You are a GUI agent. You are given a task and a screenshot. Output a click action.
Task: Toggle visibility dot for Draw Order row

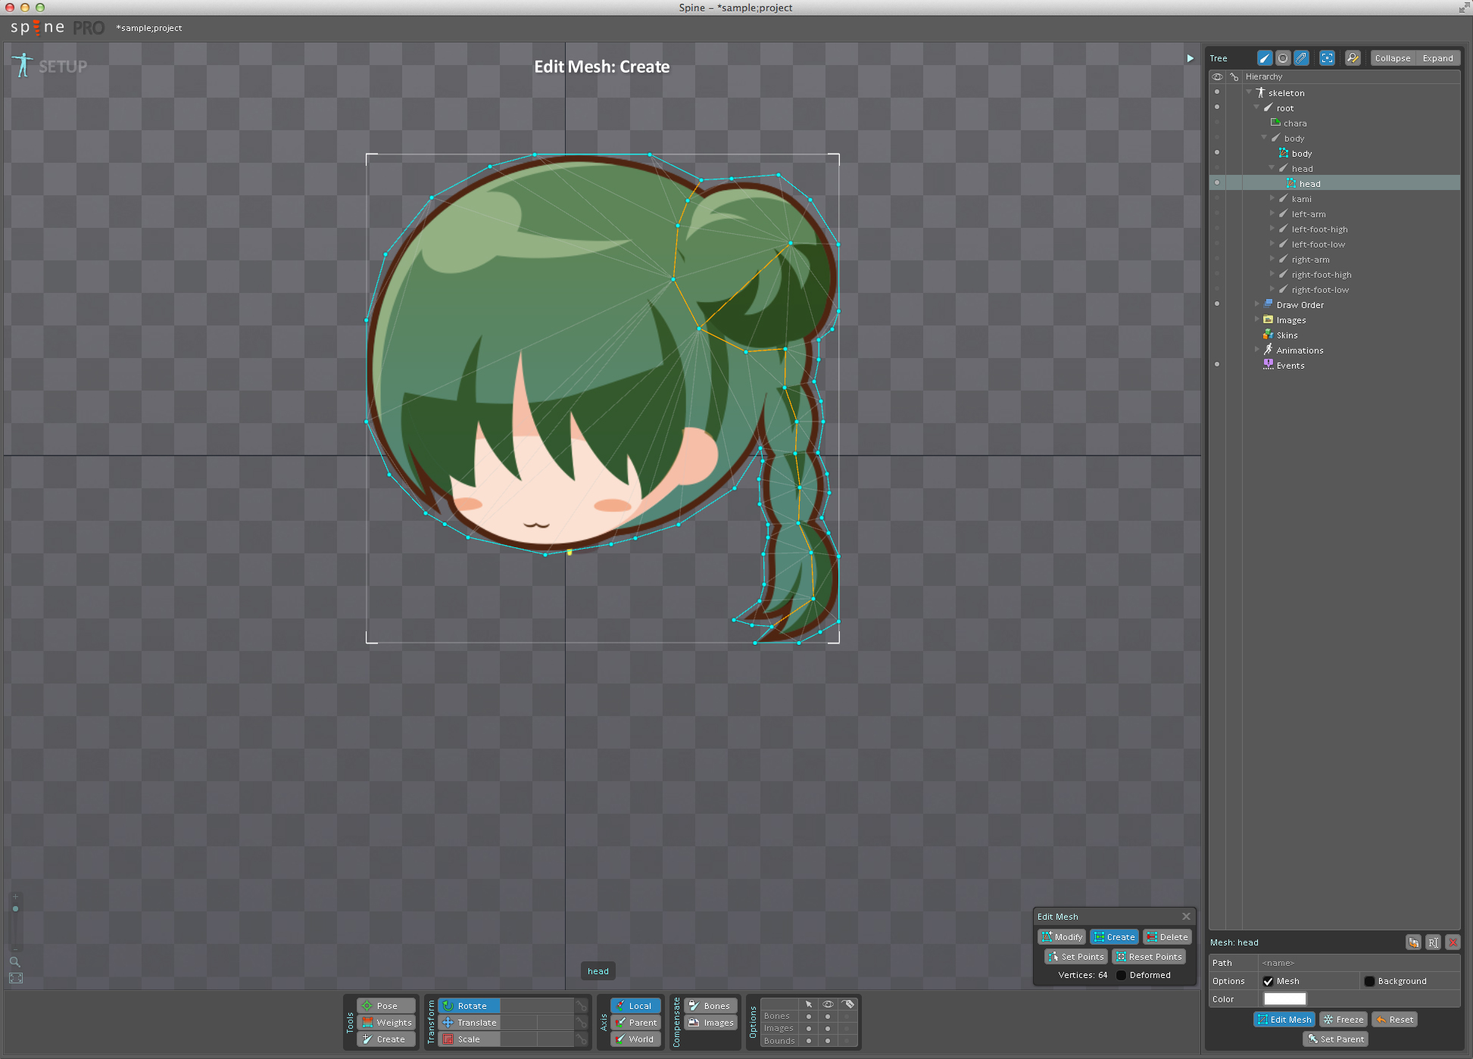1217,304
